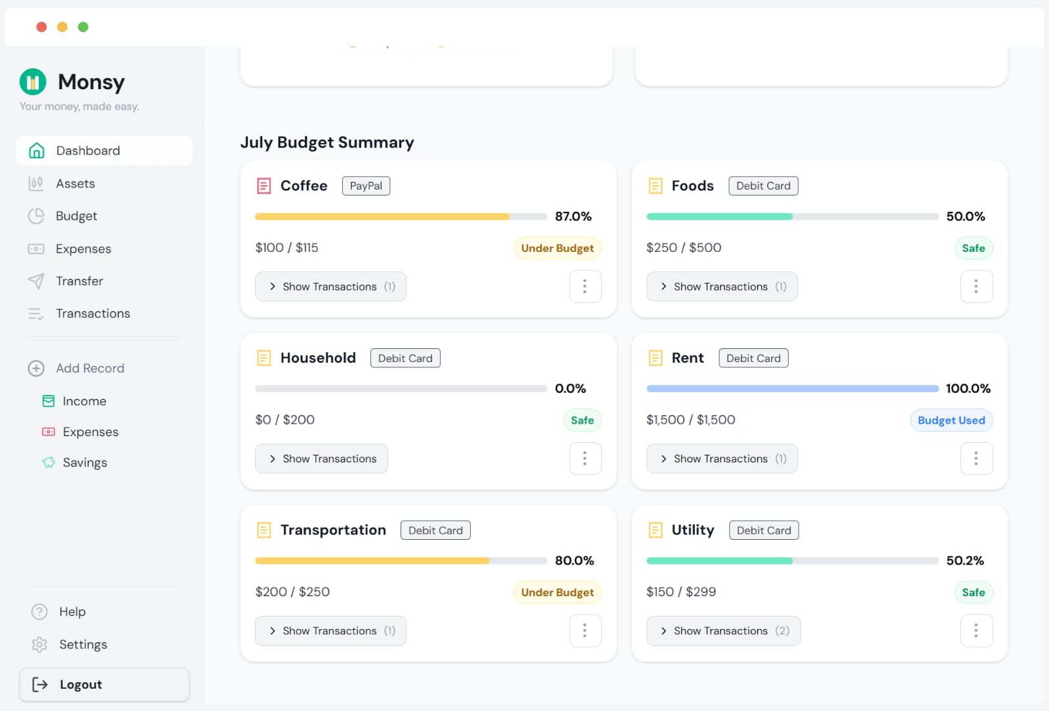Select Expenses under Add Record
This screenshot has height=711, width=1049.
click(x=90, y=432)
